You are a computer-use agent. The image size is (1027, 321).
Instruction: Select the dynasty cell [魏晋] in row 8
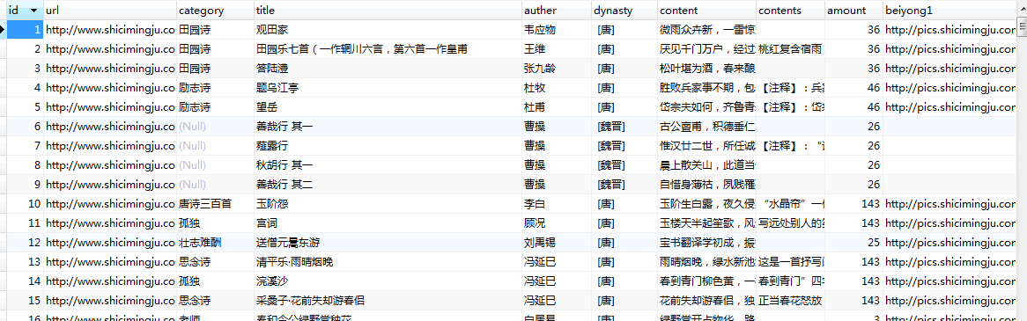(624, 164)
